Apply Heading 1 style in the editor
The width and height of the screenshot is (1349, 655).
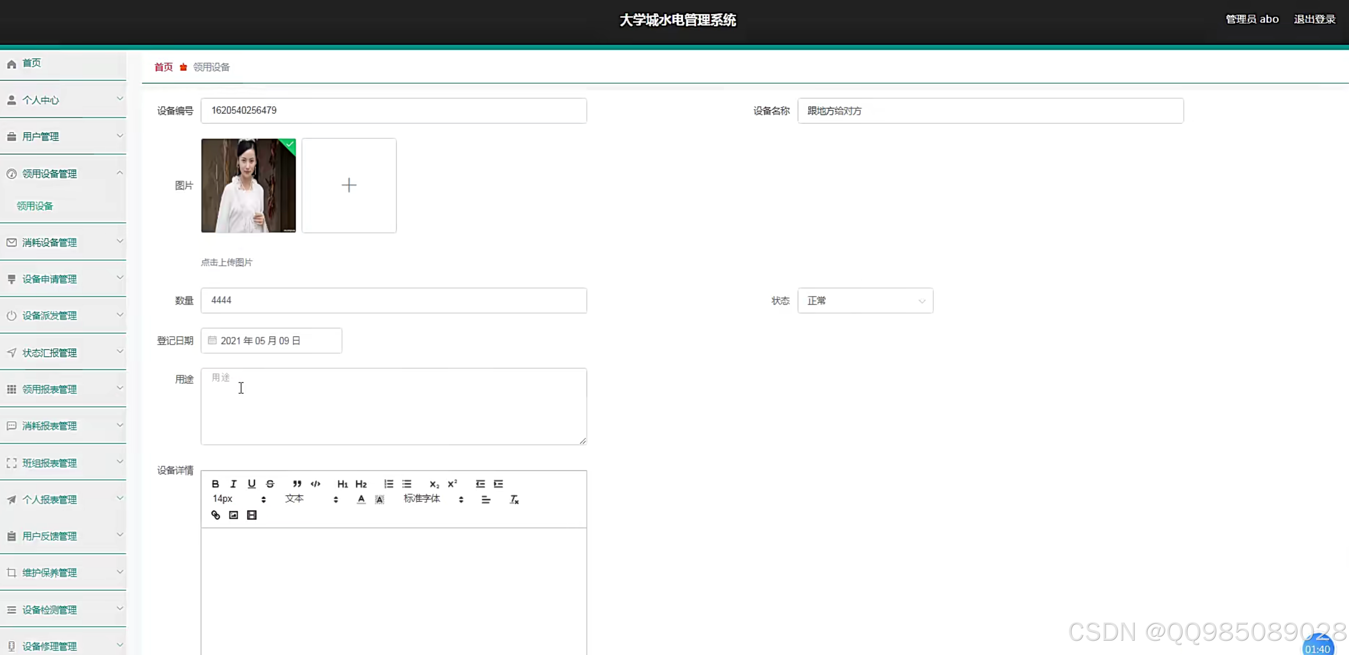pyautogui.click(x=342, y=483)
